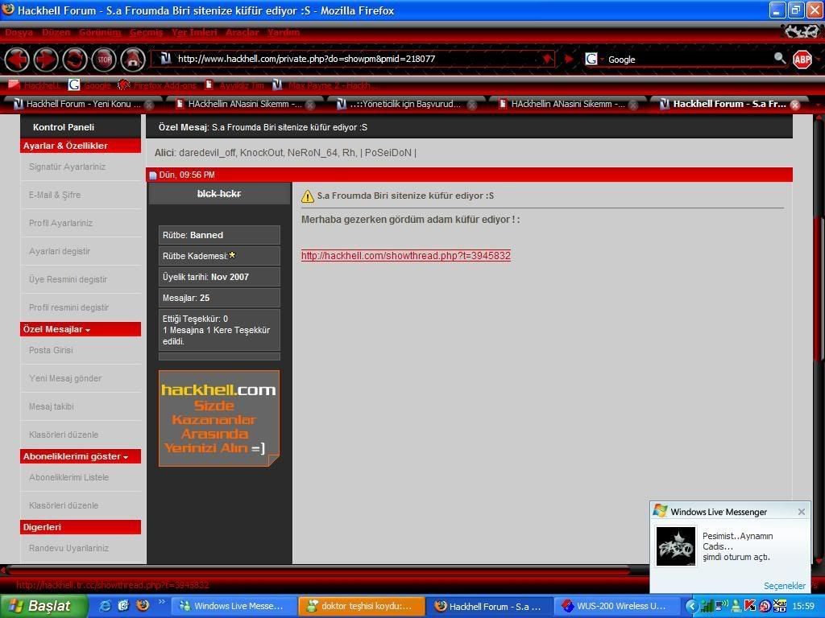The height and width of the screenshot is (618, 825).
Task: Click the search magnifier icon
Action: coord(780,58)
